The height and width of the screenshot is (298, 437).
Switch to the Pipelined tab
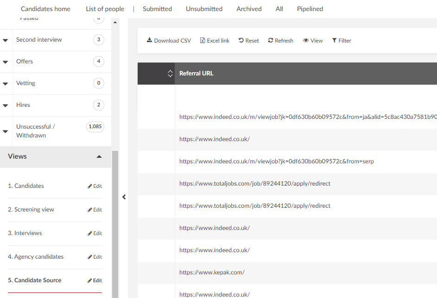click(x=310, y=9)
